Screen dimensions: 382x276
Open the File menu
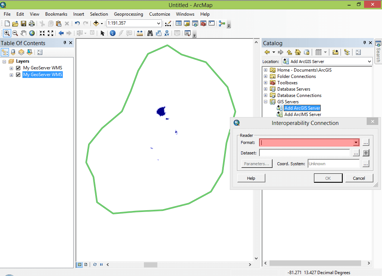click(x=7, y=14)
